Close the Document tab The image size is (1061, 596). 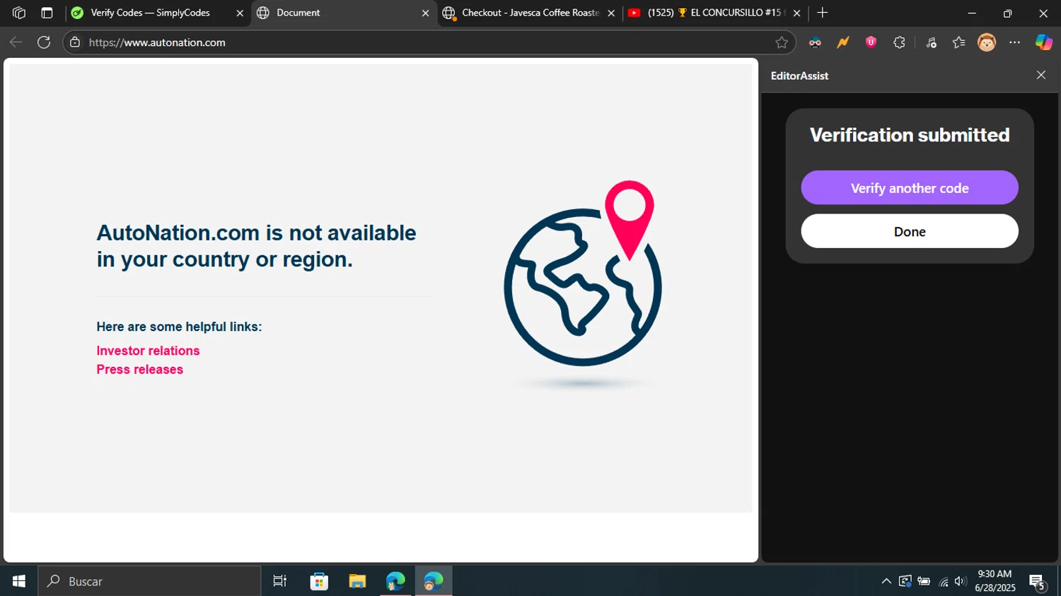(426, 13)
